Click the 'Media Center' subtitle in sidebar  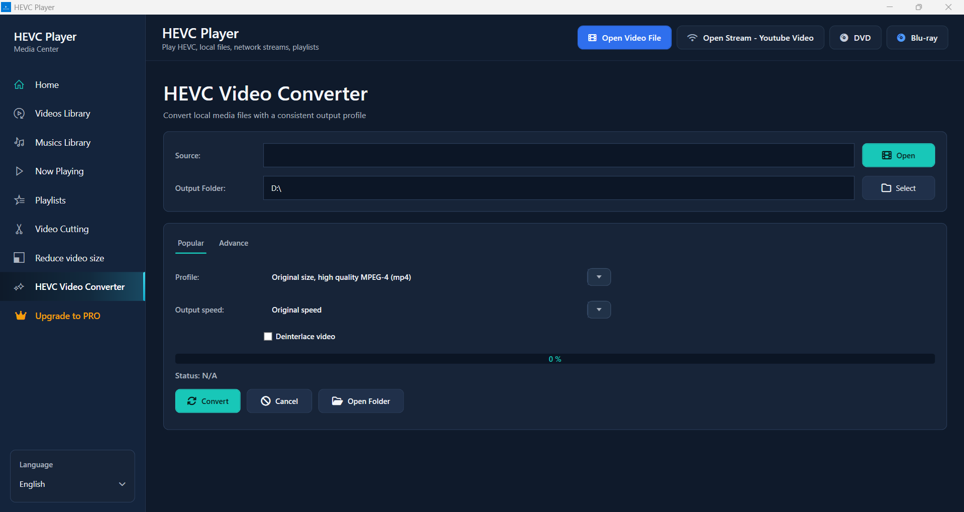coord(36,49)
